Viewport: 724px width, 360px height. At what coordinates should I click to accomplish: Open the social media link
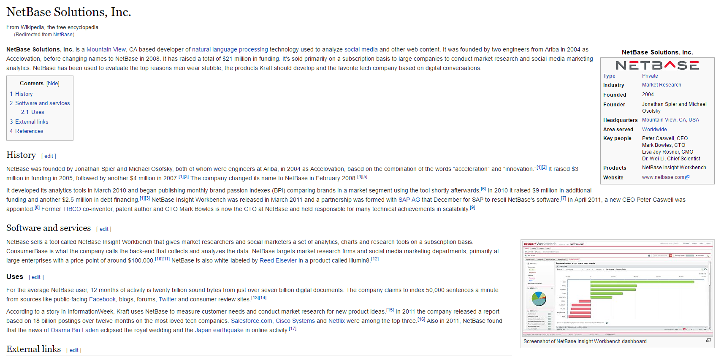[361, 49]
